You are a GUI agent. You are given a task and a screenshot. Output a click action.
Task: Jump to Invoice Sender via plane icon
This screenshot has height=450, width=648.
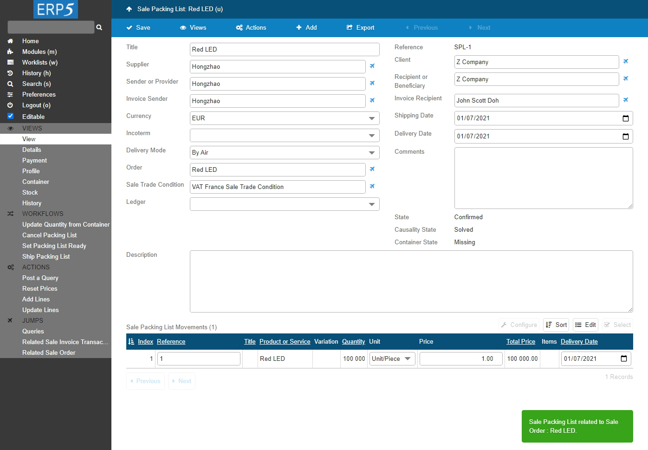[372, 100]
